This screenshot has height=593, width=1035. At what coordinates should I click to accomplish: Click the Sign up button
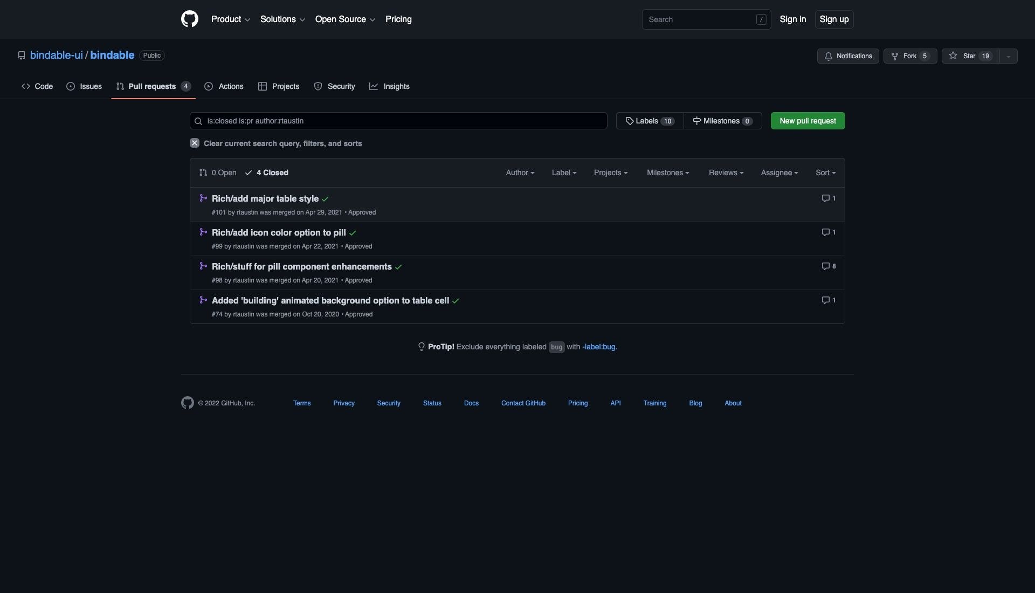(x=834, y=19)
